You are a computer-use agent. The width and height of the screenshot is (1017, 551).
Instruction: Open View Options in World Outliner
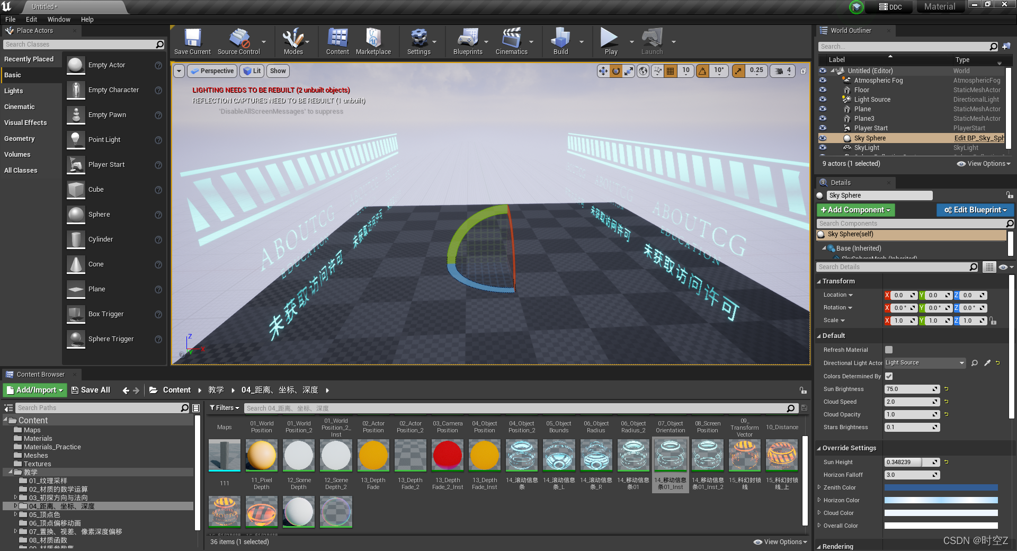984,164
